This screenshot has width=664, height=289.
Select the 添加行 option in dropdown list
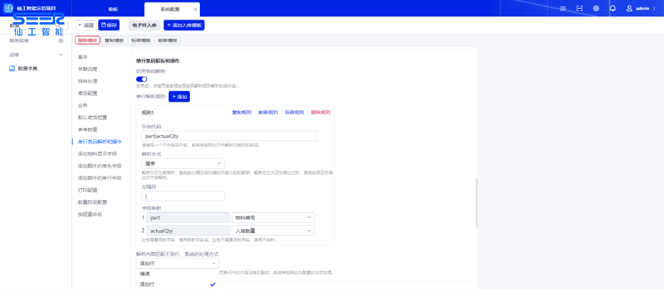[148, 284]
